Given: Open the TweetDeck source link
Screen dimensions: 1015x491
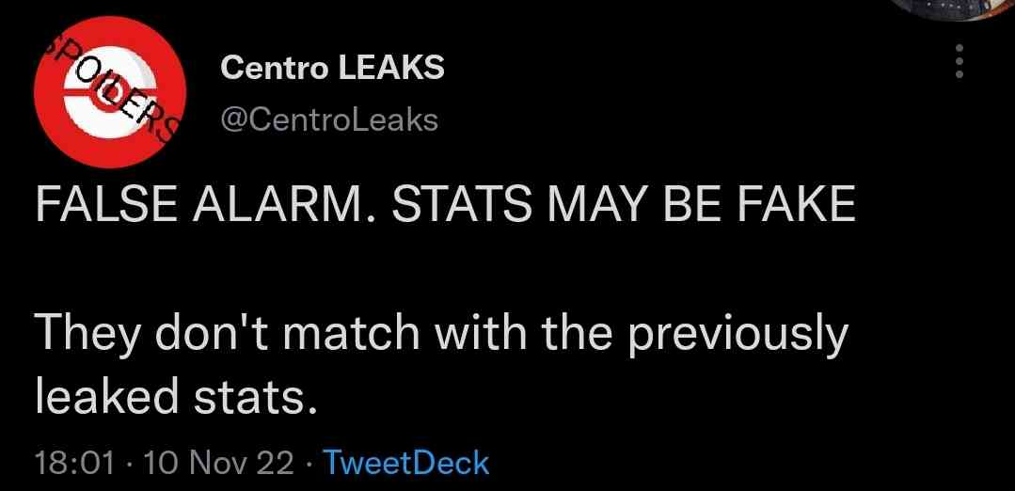Looking at the screenshot, I should [x=405, y=463].
